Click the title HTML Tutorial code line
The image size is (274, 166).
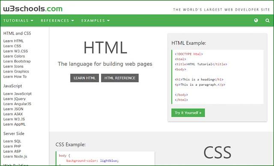click(201, 64)
